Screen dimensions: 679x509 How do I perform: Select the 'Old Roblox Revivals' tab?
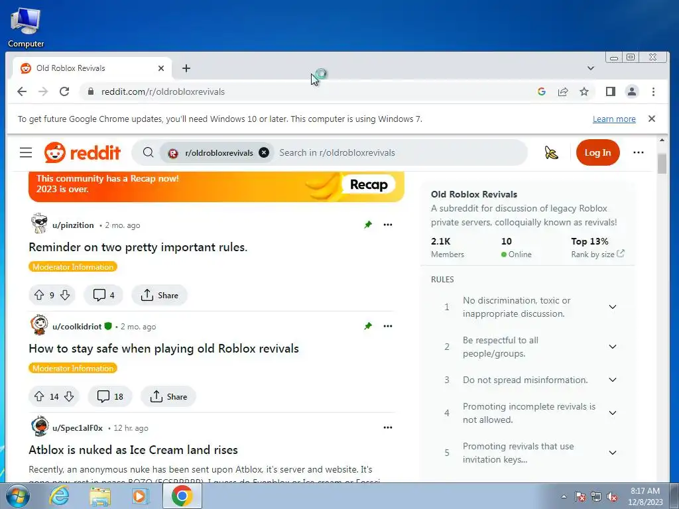[92, 68]
